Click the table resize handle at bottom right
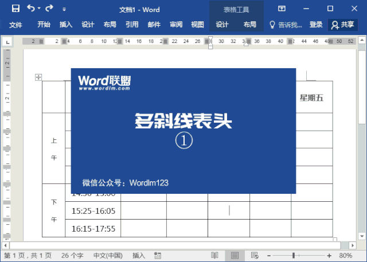 (x=335, y=239)
